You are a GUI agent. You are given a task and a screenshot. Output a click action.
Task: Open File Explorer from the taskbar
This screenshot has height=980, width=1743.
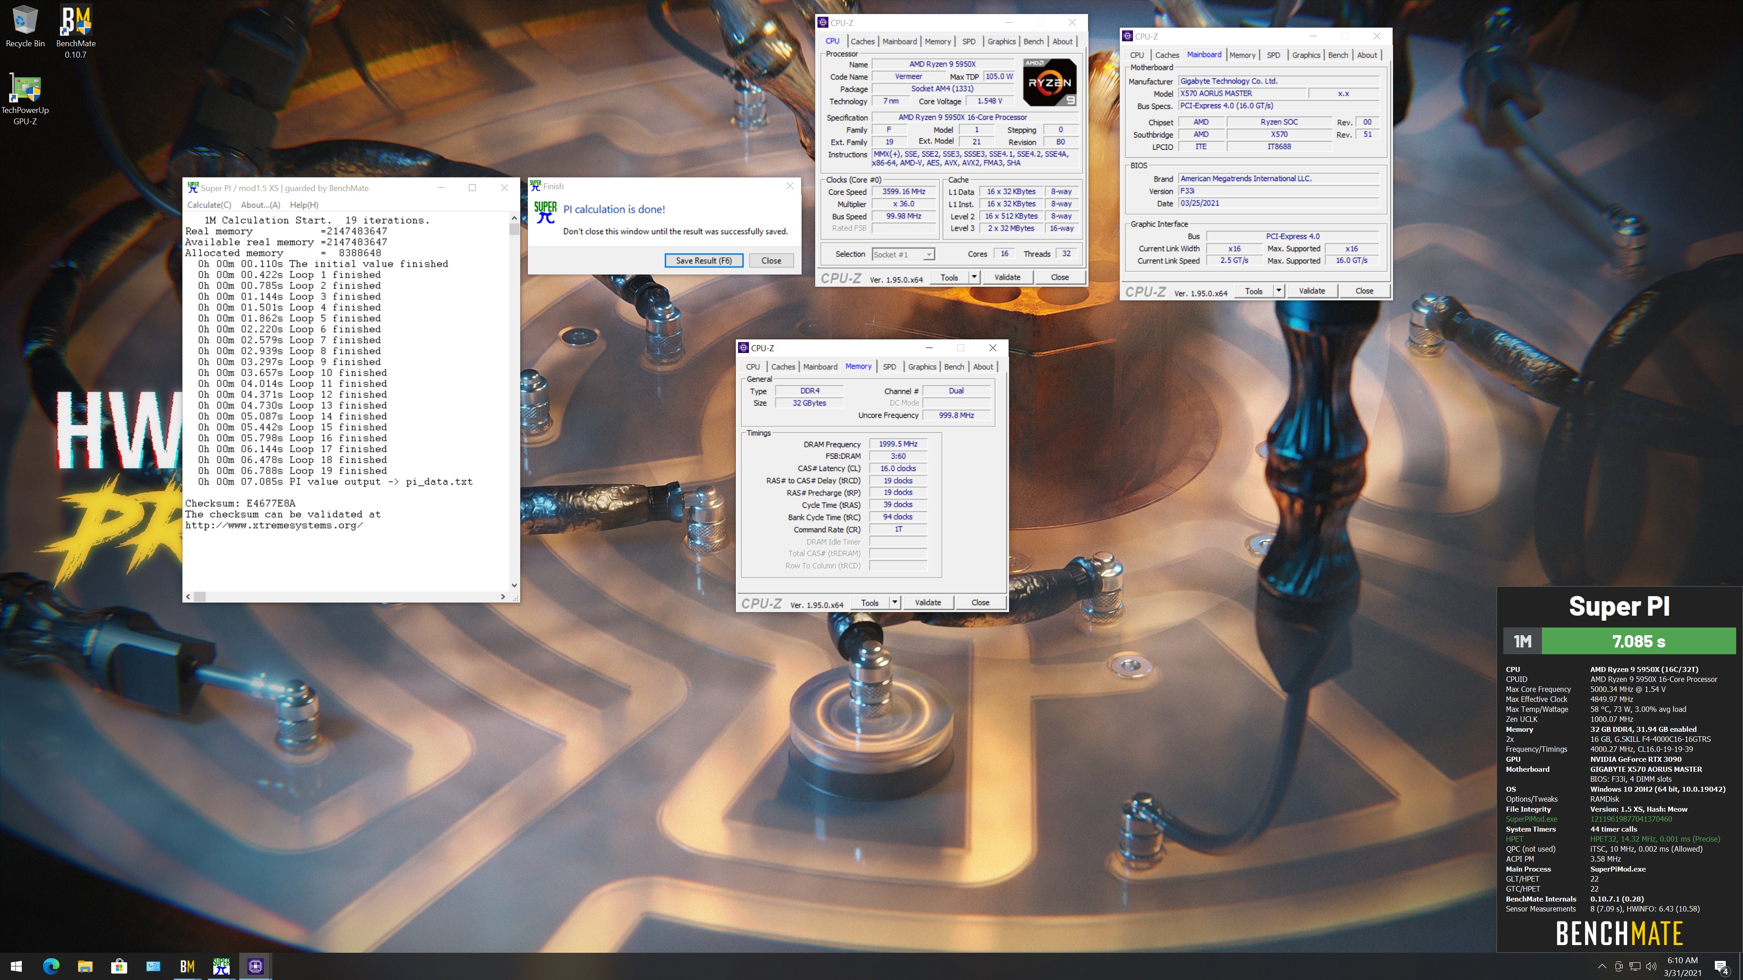click(x=85, y=966)
